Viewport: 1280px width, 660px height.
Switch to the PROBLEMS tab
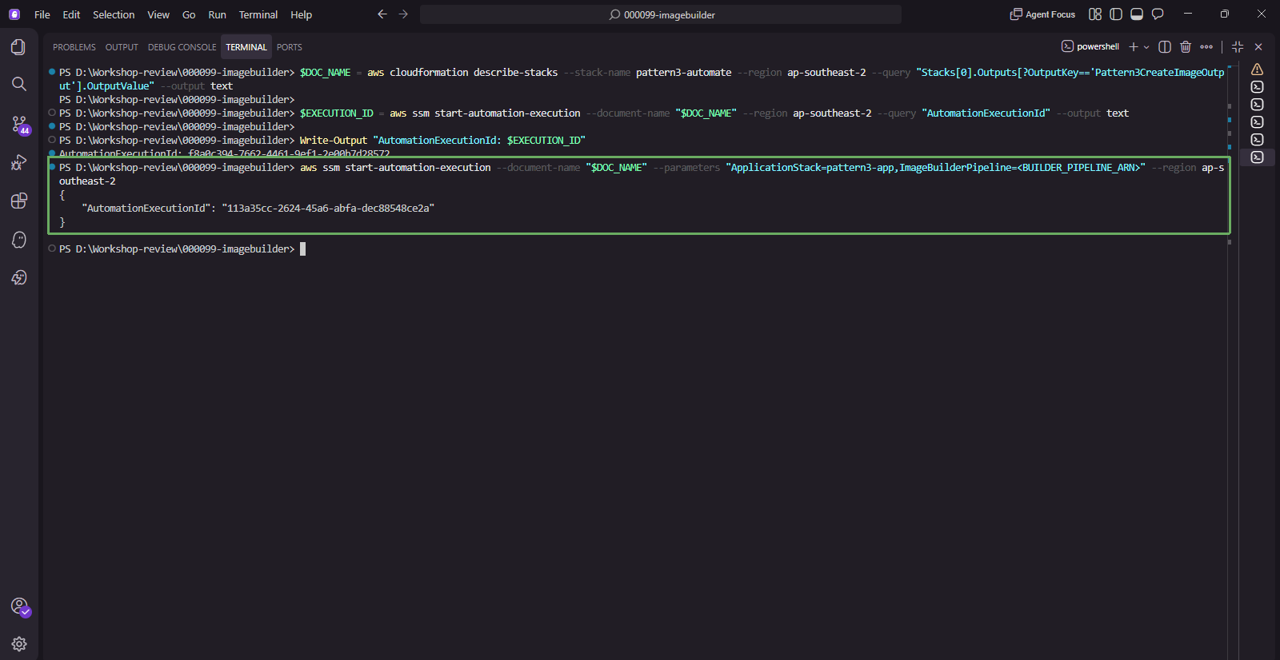(x=74, y=47)
